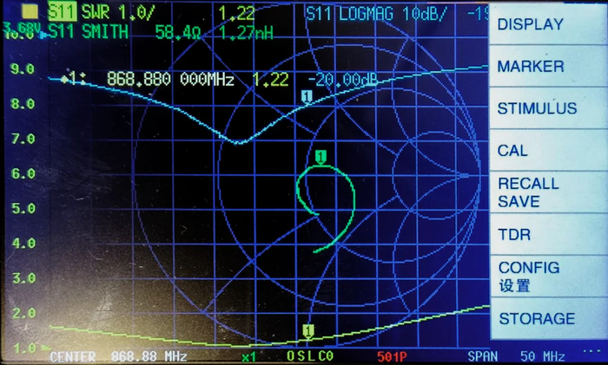Select the S11 SMITH trace label
Screen dimensions: 608x365
coord(89,32)
